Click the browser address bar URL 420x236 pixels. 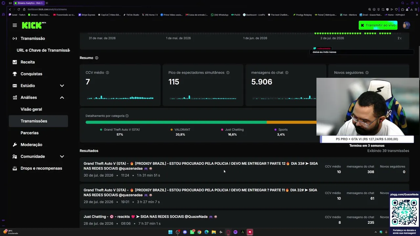(x=47, y=9)
